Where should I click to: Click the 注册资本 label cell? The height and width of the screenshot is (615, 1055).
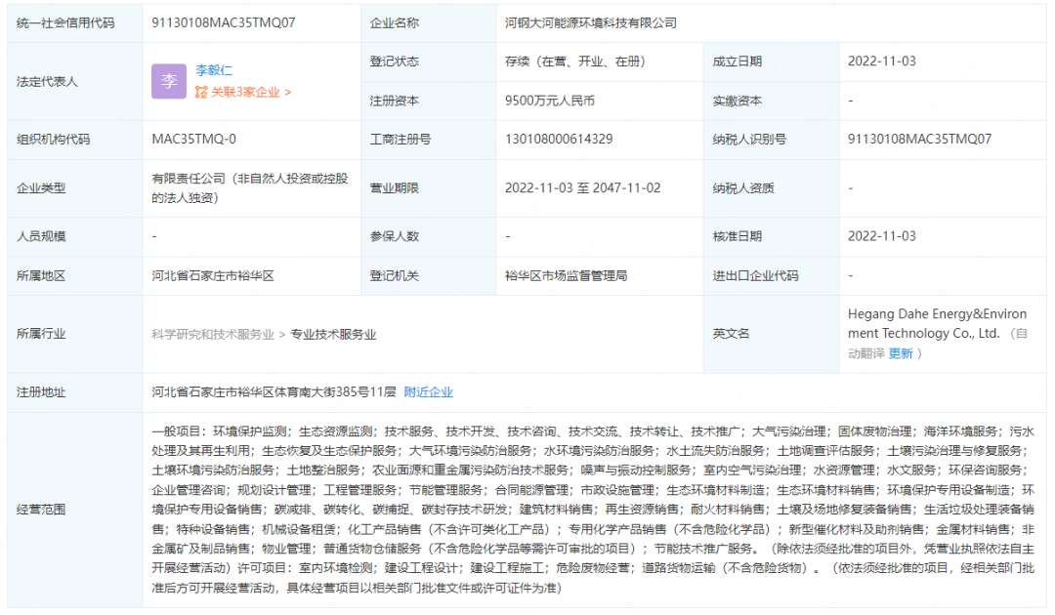(429, 101)
